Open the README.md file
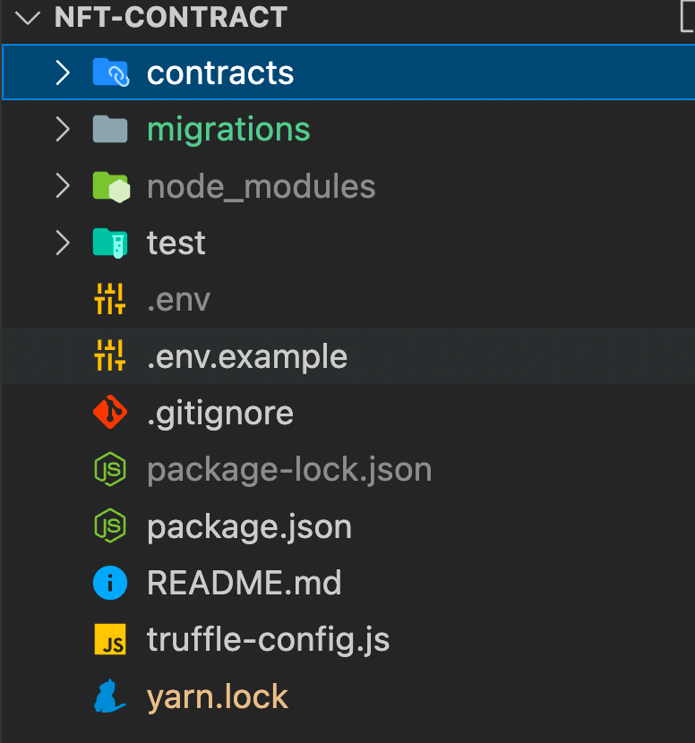 pos(244,583)
